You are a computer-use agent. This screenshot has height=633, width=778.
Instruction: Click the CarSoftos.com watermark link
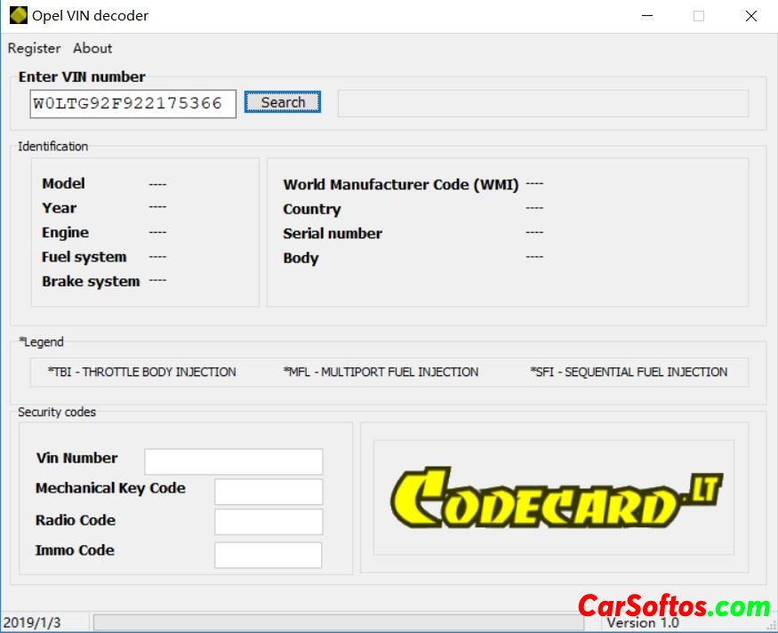coord(673,606)
